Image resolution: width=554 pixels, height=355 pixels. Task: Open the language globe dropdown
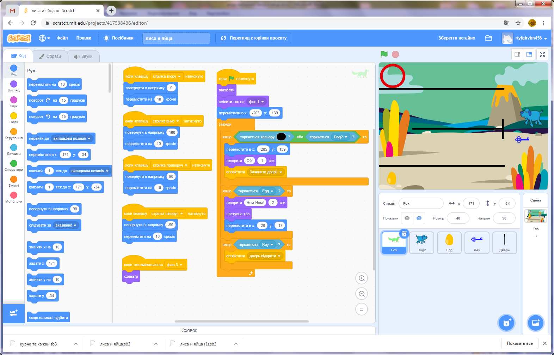pyautogui.click(x=44, y=38)
